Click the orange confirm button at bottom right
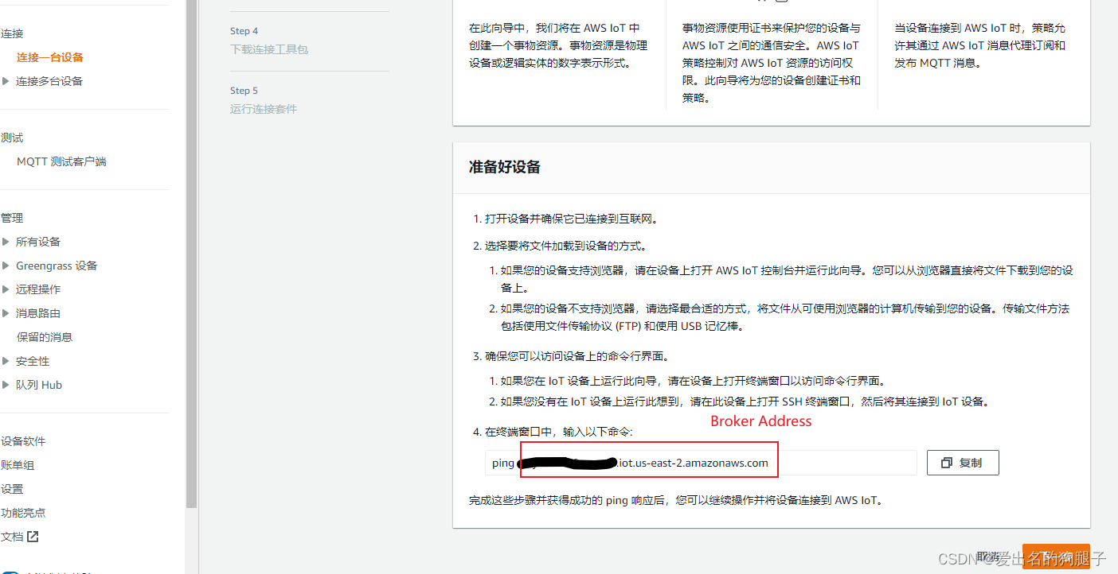 tap(1056, 557)
